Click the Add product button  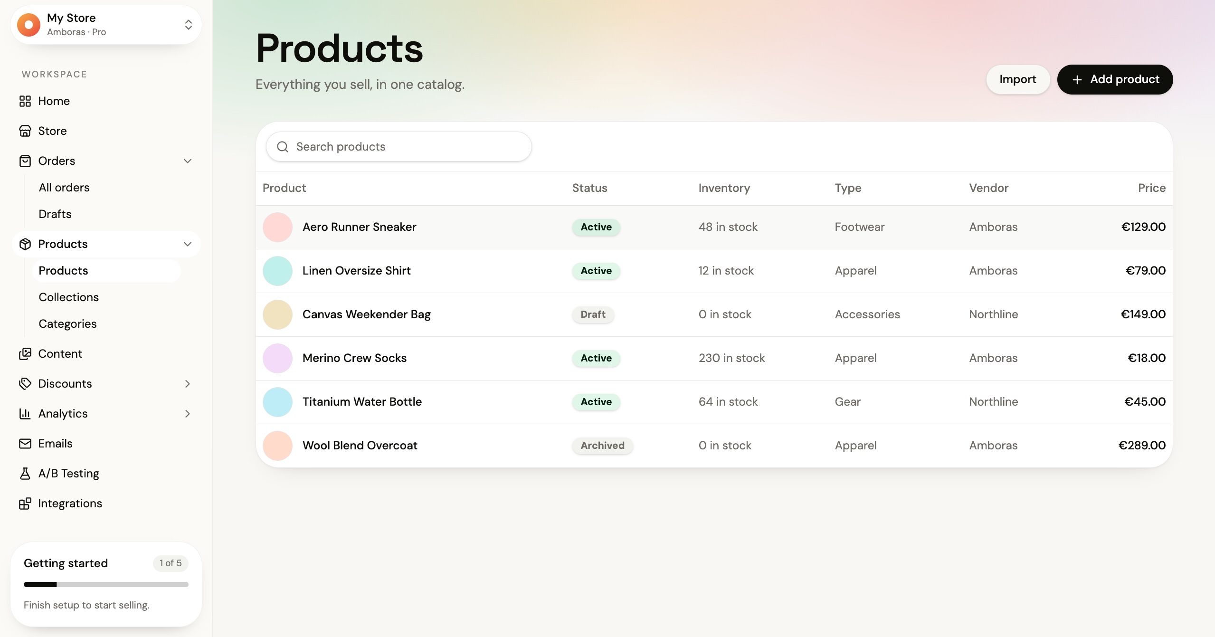[x=1115, y=79]
